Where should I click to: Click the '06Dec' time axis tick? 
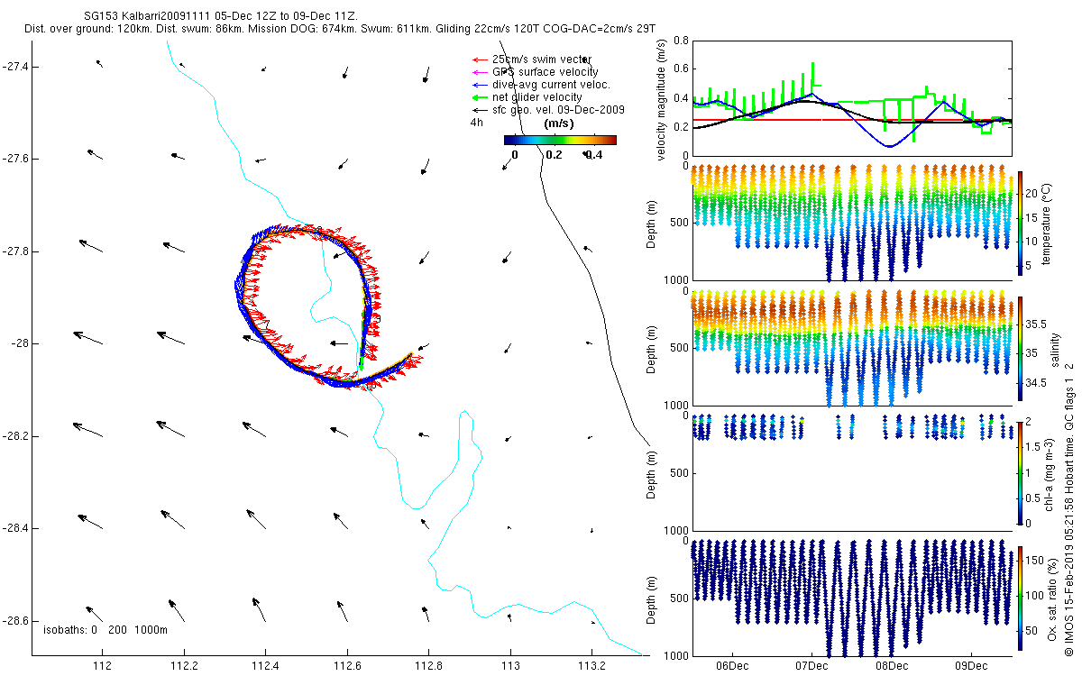point(732,666)
